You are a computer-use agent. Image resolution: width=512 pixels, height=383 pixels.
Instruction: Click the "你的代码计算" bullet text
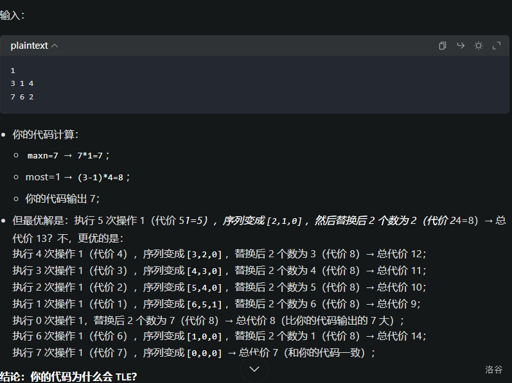(45, 135)
